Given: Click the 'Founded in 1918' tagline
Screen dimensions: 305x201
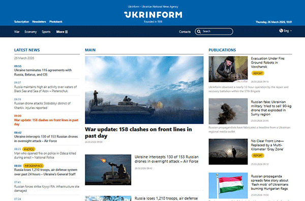Looking at the screenshot, I should pos(153,22).
